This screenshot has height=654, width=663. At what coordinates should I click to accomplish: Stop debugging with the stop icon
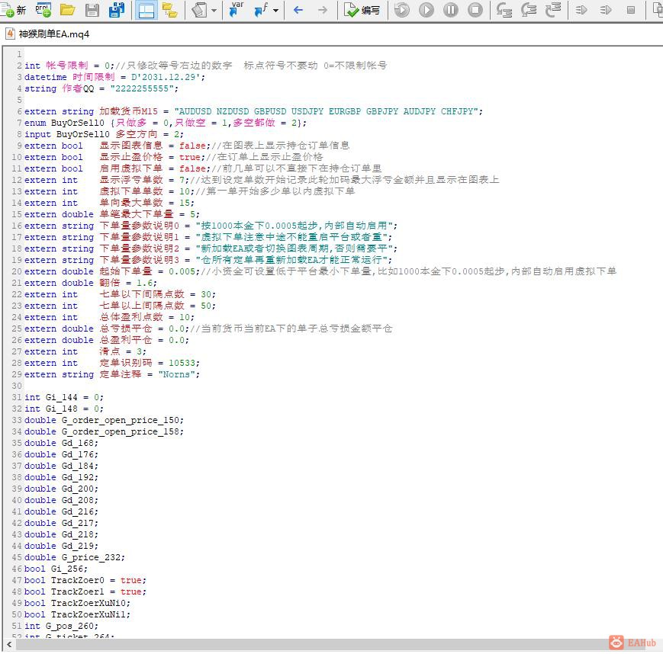click(x=475, y=10)
